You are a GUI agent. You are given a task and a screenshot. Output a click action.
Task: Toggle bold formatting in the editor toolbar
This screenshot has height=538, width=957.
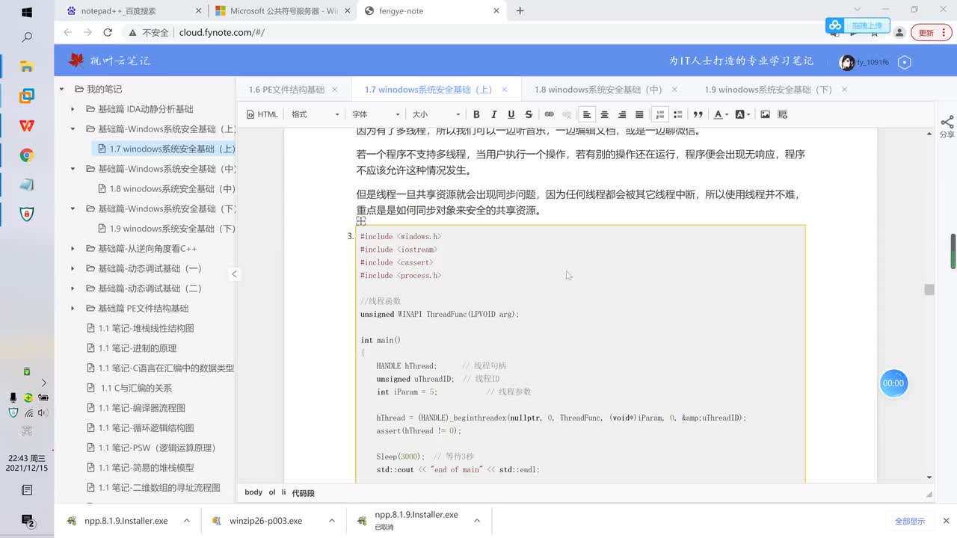[x=476, y=114]
